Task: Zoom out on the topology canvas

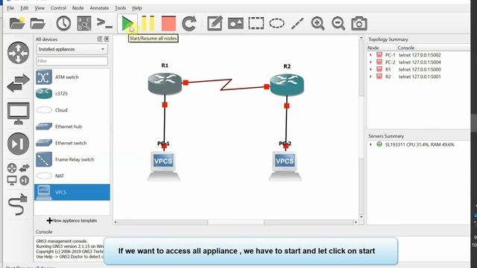Action: point(338,23)
